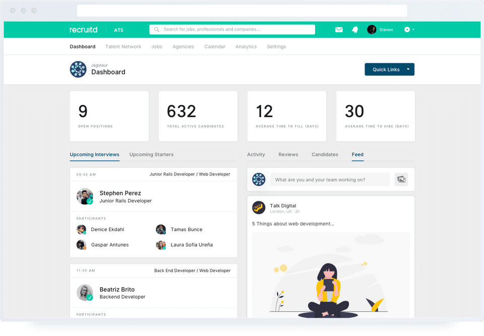Click Steven's profile avatar
The image size is (484, 336).
point(372,30)
